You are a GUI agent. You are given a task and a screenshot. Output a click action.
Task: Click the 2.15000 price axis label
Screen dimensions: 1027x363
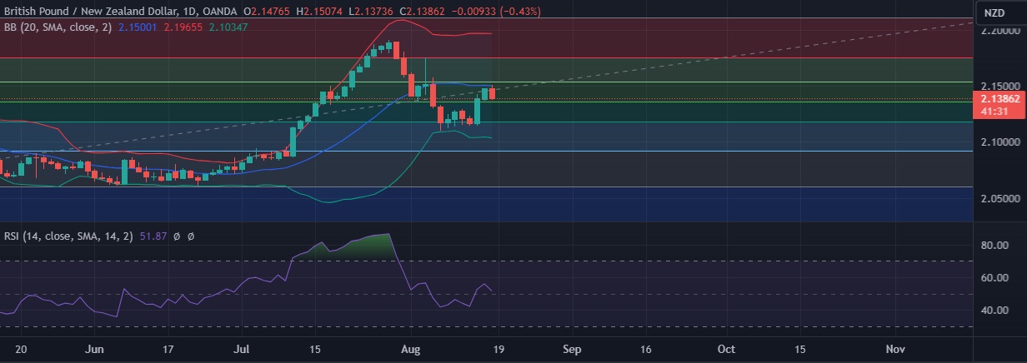coord(1001,87)
